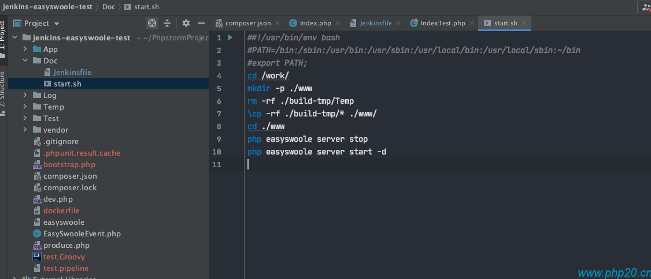Image resolution: width=651 pixels, height=279 pixels.
Task: Select dockerfile in project tree
Action: coord(61,211)
